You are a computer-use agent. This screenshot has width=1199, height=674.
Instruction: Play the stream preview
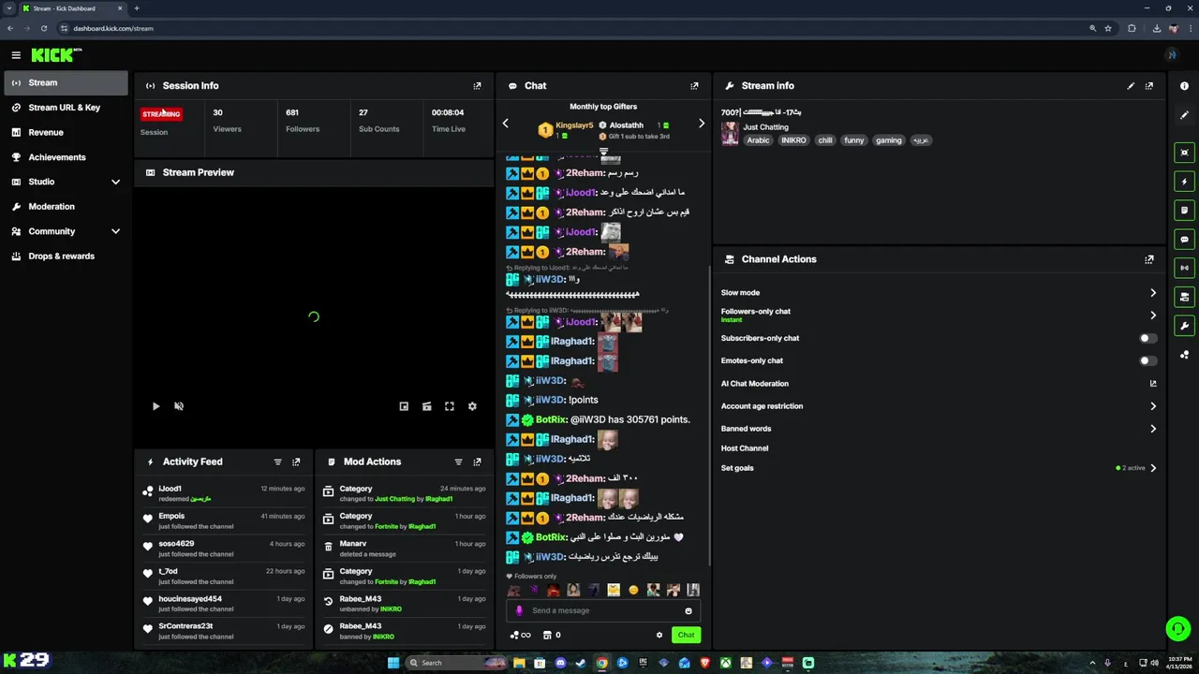point(155,406)
